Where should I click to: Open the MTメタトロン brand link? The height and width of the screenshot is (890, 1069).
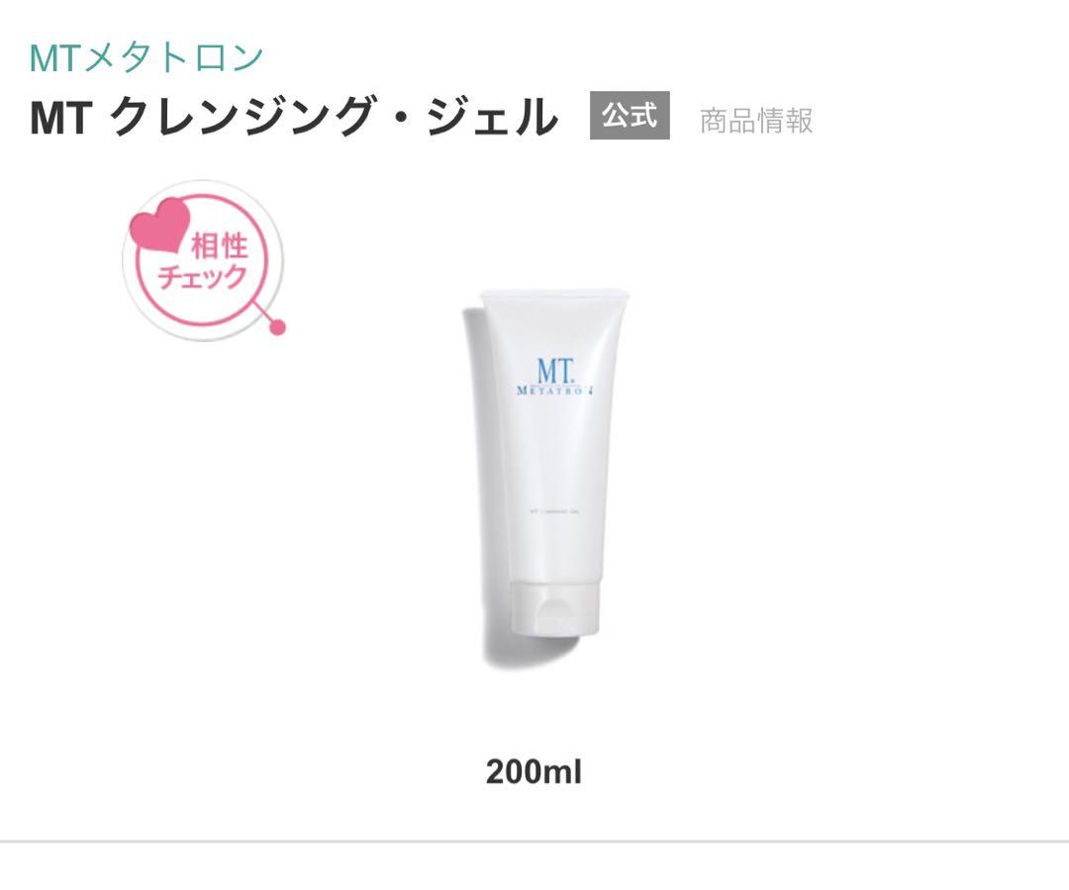click(x=146, y=57)
